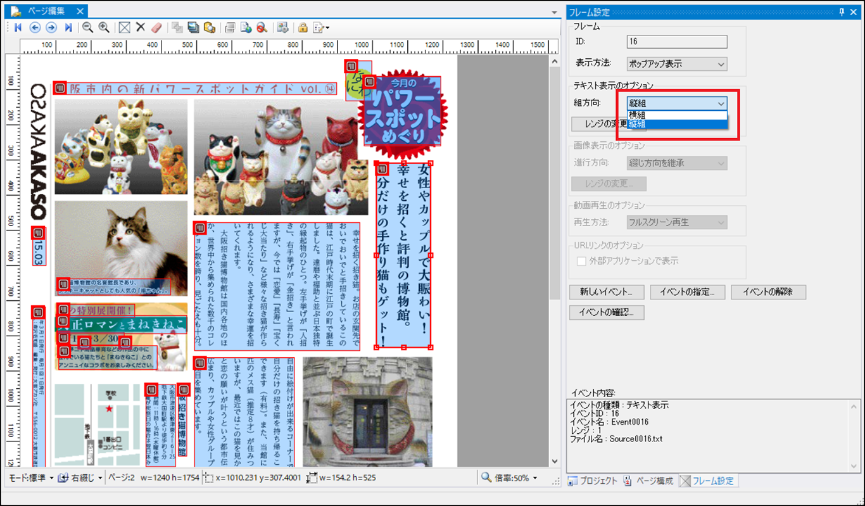
Task: Click 画像表示 section's レンジの変更... button
Action: (609, 184)
